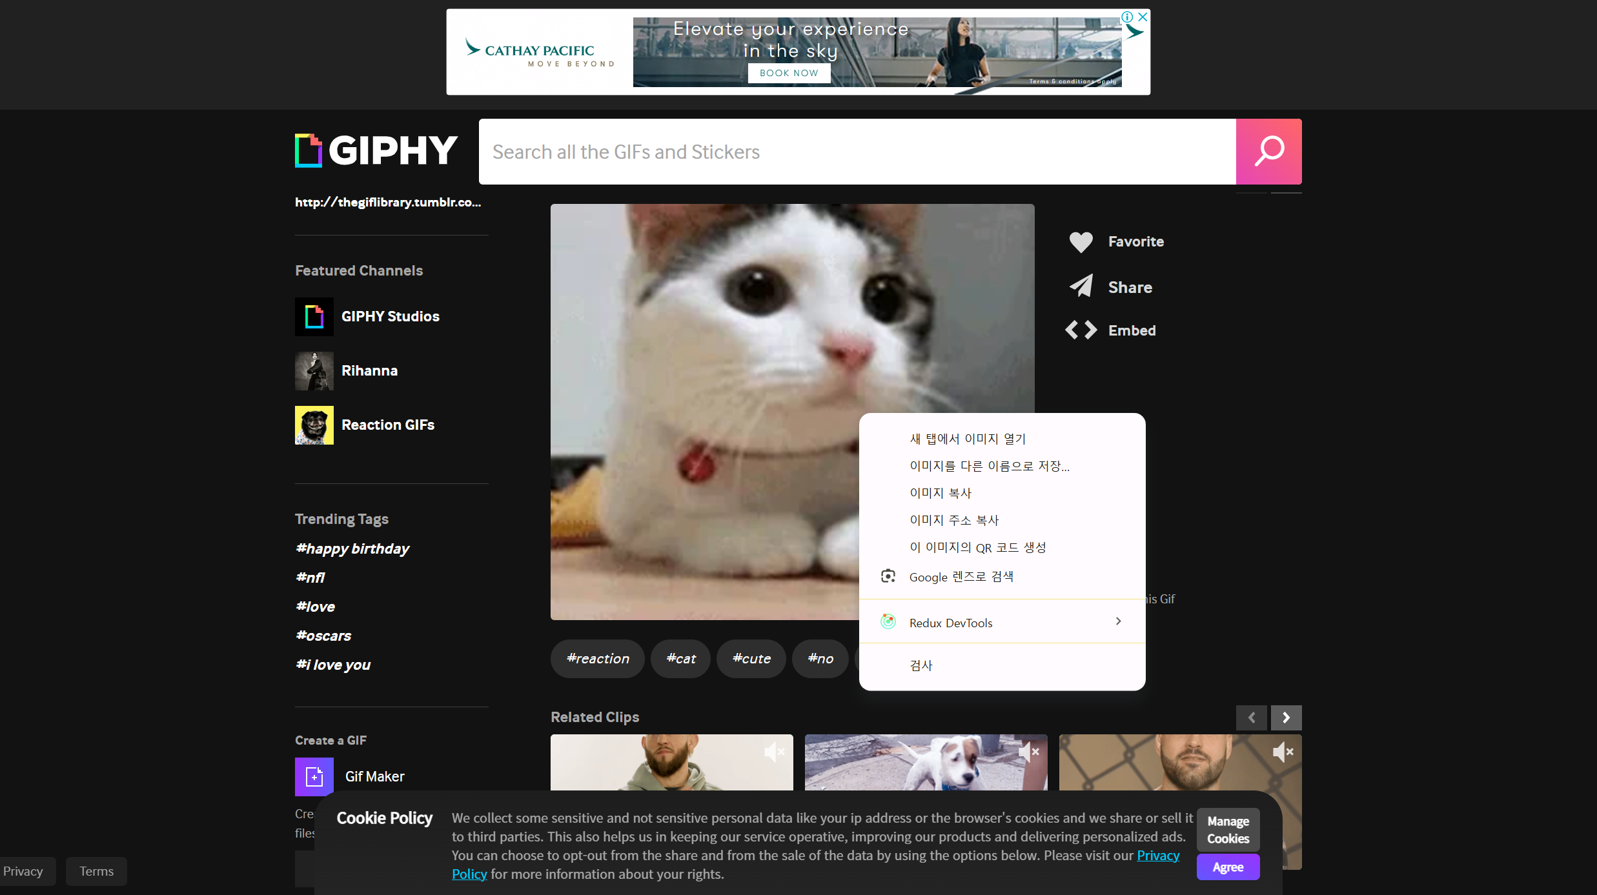Screen dimensions: 1597x895
Task: Open the #happy birthday trending tag
Action: pos(352,549)
